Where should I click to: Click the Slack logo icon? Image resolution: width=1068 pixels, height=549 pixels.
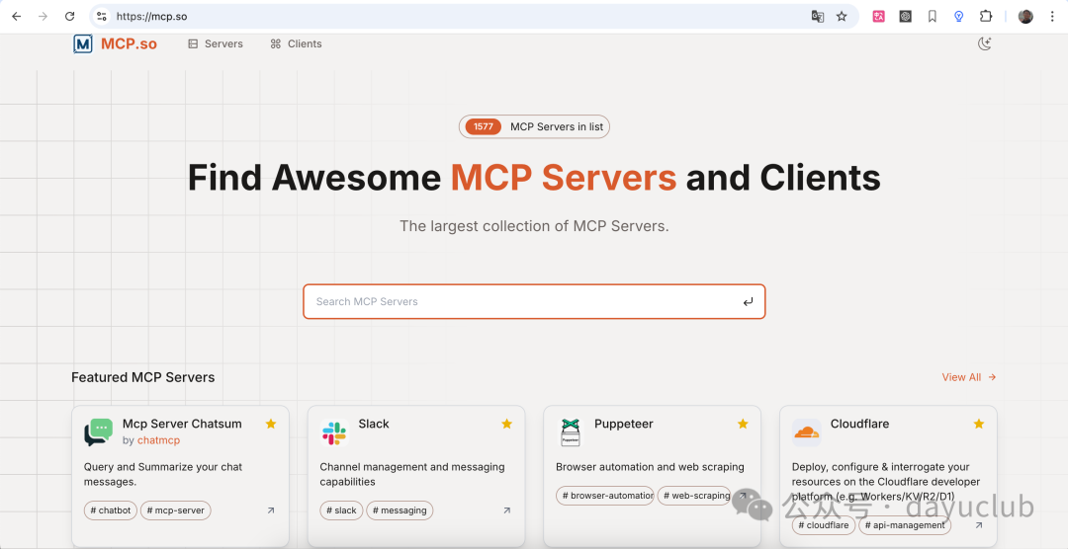tap(334, 432)
